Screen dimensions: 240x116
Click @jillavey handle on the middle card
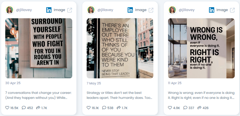(x=105, y=10)
